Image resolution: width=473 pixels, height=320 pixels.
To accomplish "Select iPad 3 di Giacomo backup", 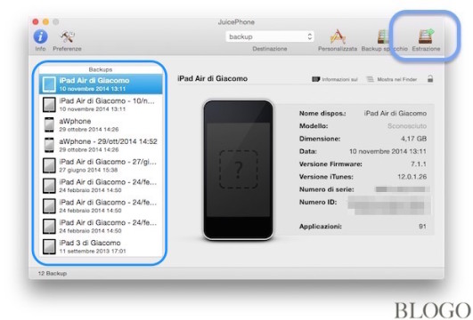I will pyautogui.click(x=101, y=246).
